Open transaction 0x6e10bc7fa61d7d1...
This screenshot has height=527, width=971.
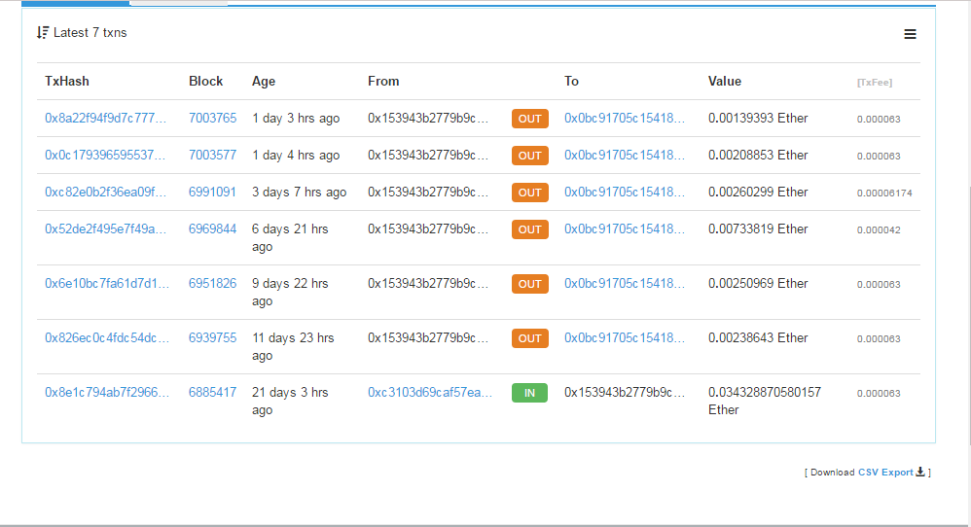106,284
